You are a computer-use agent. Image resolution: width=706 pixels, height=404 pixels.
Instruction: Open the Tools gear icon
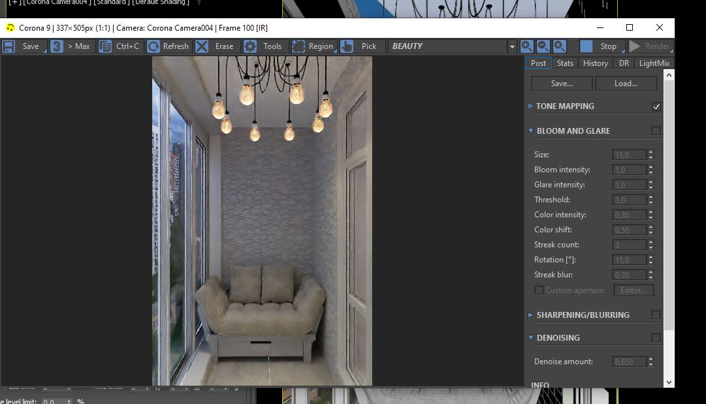coord(250,46)
